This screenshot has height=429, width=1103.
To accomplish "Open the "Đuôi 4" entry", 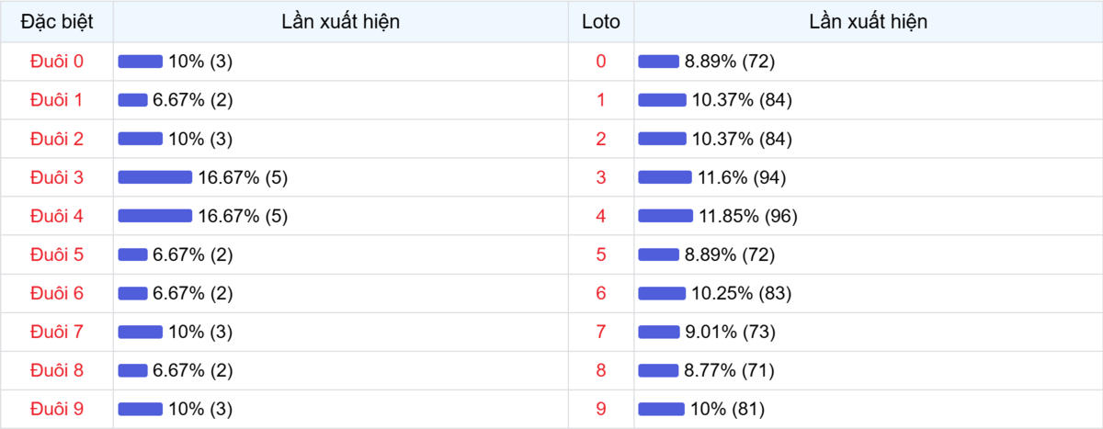I will coord(57,216).
